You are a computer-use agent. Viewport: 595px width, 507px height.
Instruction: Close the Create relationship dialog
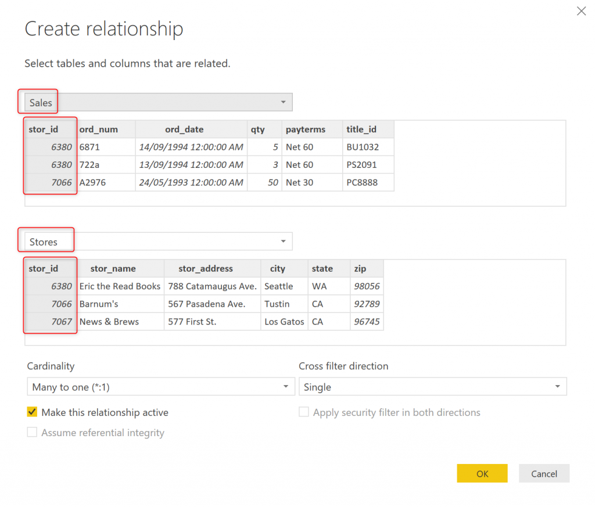coord(581,11)
